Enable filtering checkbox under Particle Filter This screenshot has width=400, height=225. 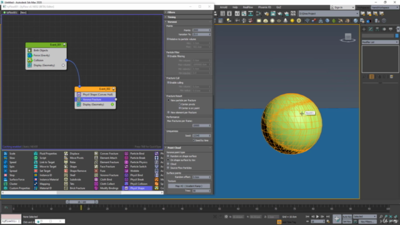[x=168, y=56]
